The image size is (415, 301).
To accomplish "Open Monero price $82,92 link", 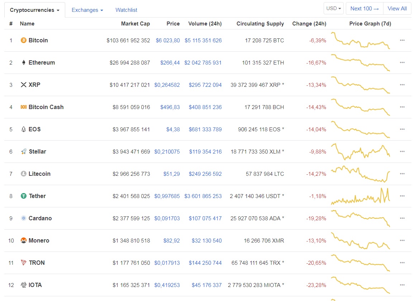I will pos(172,241).
